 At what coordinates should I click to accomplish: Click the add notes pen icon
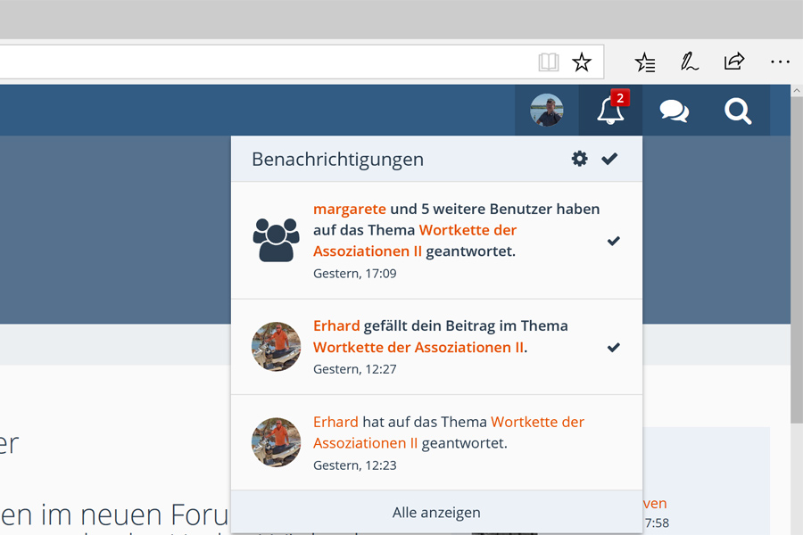point(689,62)
